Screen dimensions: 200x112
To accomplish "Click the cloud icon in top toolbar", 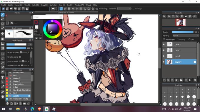I will pyautogui.click(x=3, y=9).
